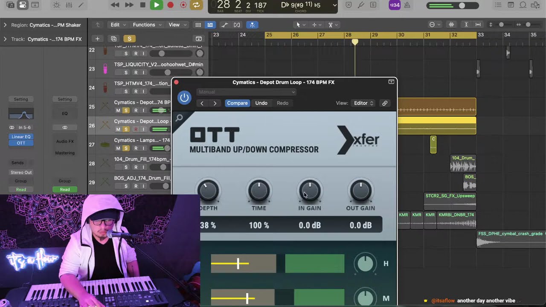This screenshot has height=307, width=546.
Task: Toggle input monitoring on track 27
Action: click(x=143, y=148)
